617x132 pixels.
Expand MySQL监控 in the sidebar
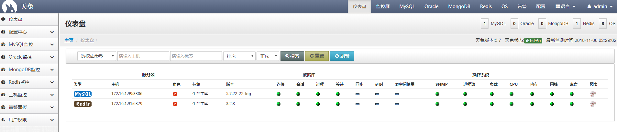pyautogui.click(x=29, y=44)
